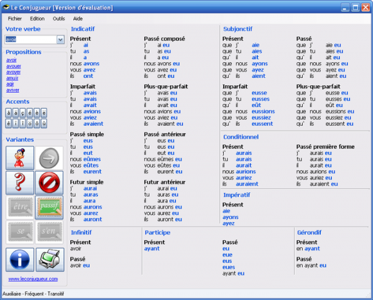Screen dimensions: 373x300
Task: Visit the www.leconjugueur.com link
Action: [33, 279]
